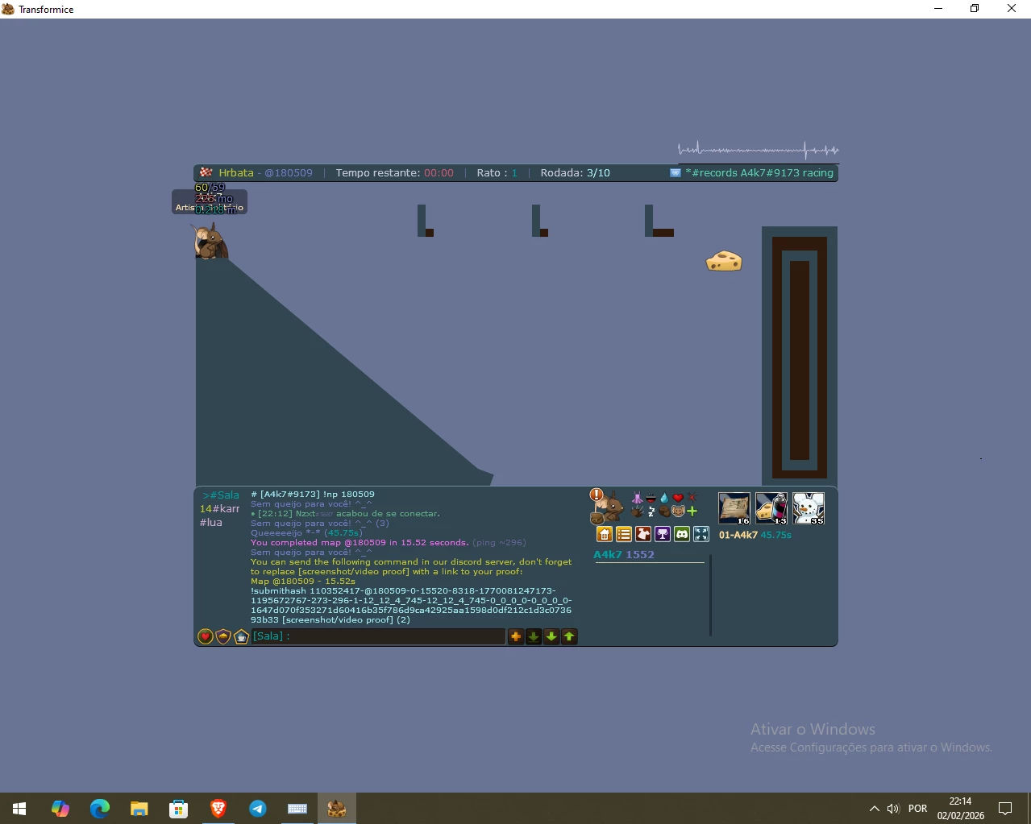Click the green plus emote button

click(692, 511)
